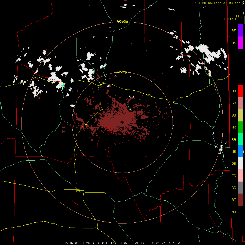This screenshot has height=245, width=245.
Task: Click the HA legend label
Action: click(x=234, y=91)
